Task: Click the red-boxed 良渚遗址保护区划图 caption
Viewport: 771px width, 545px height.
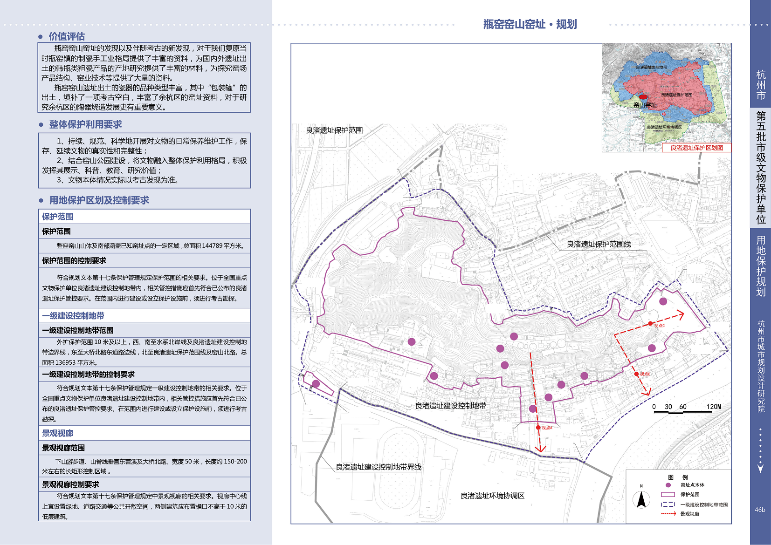Action: pyautogui.click(x=696, y=148)
